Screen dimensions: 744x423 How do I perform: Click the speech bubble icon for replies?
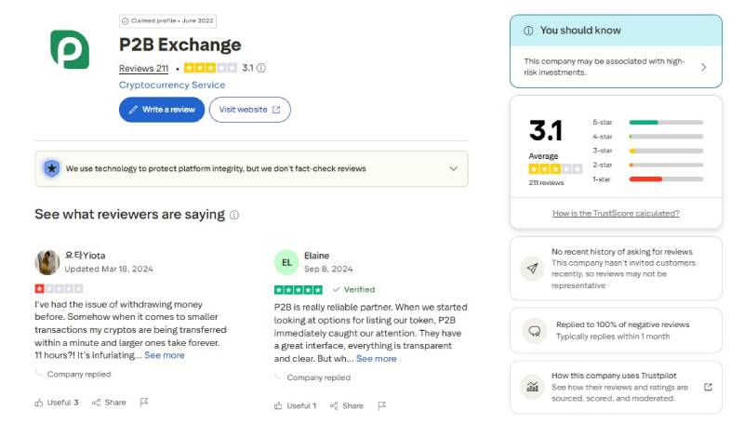click(534, 331)
